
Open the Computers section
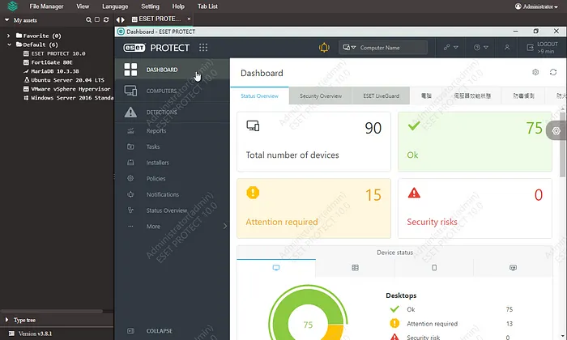pyautogui.click(x=172, y=91)
